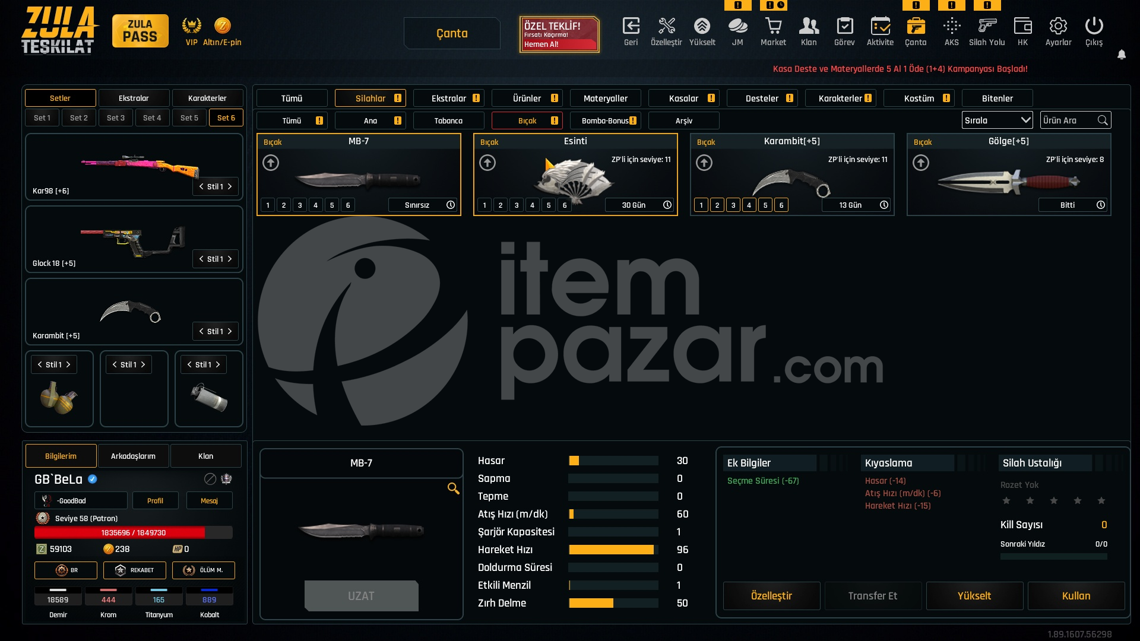
Task: Open the Yükselt upgrade icon
Action: (x=702, y=26)
